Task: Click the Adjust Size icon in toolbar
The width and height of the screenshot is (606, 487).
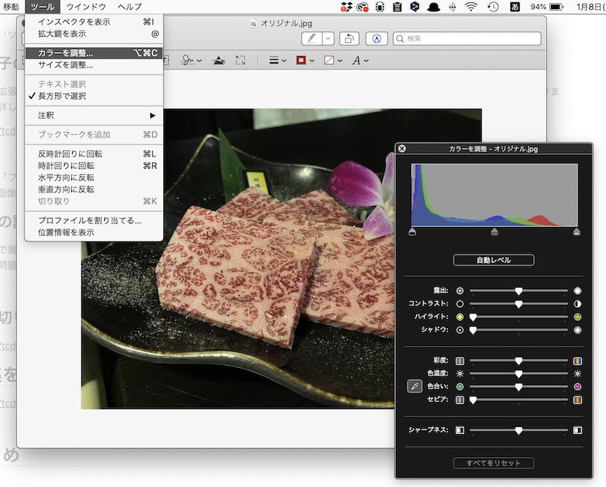Action: 241,61
